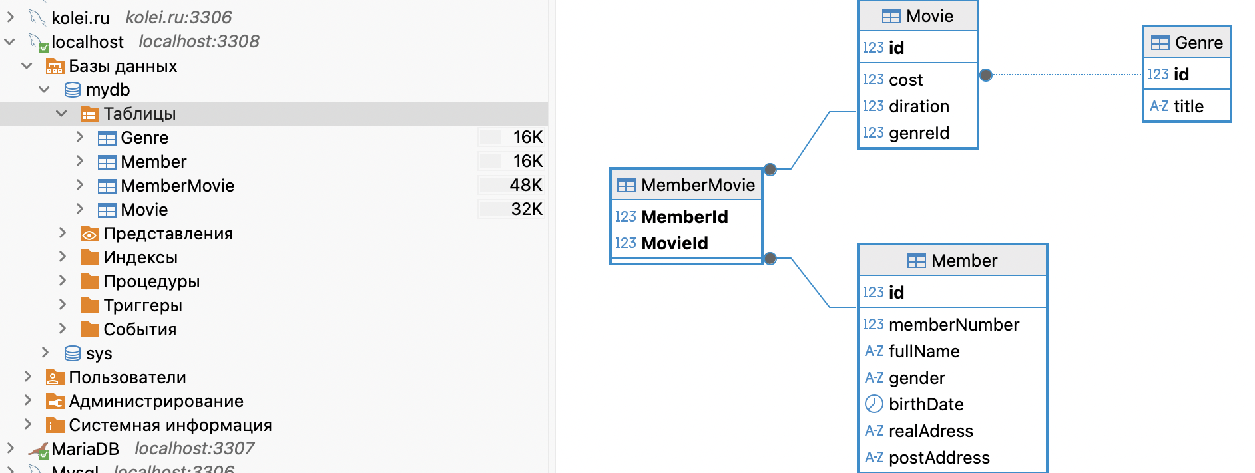Click the clock icon beside birthDate
Screen dimensions: 1255x473
pos(874,404)
